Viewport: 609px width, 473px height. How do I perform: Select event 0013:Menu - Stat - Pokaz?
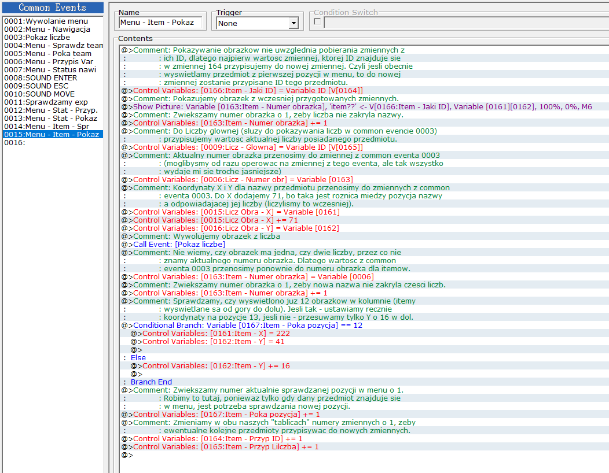pos(53,119)
